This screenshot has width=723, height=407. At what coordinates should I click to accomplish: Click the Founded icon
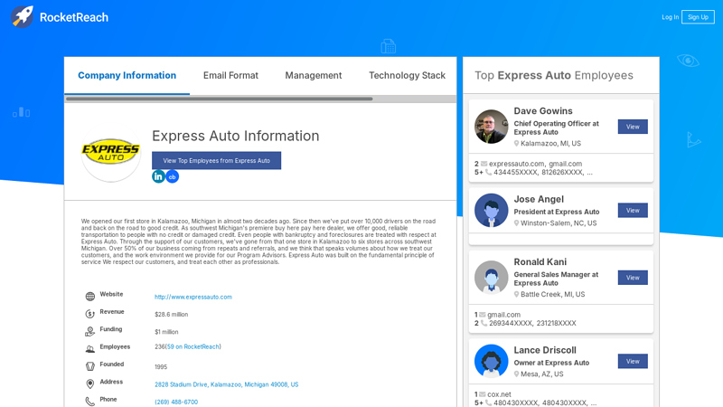tap(89, 366)
